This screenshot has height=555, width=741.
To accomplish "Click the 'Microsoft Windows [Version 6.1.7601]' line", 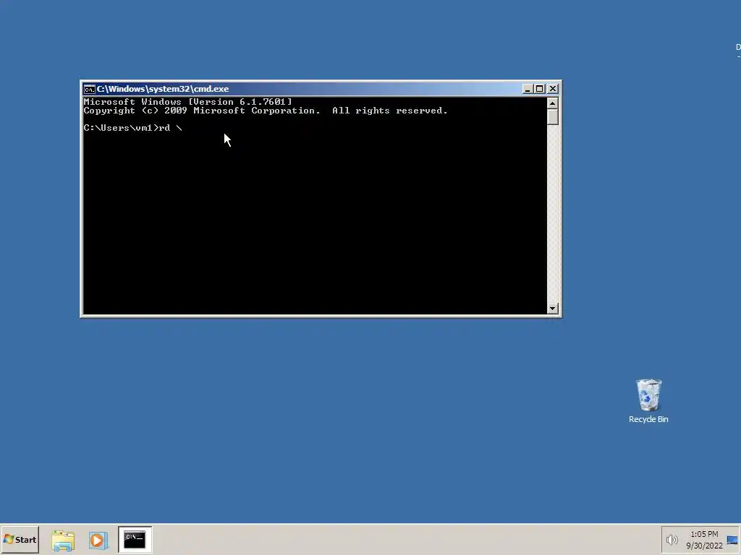I will point(187,102).
